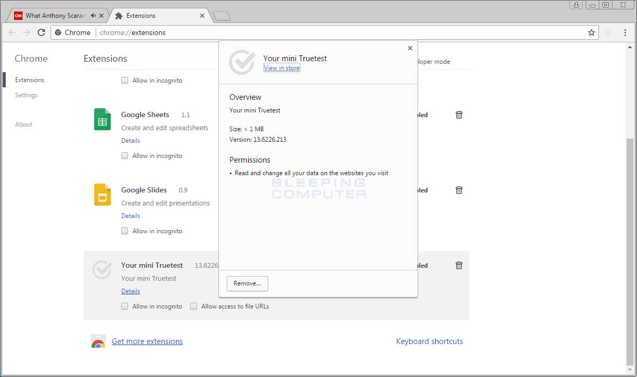Bookmark this page with the star icon
This screenshot has height=377, width=637.
[591, 32]
